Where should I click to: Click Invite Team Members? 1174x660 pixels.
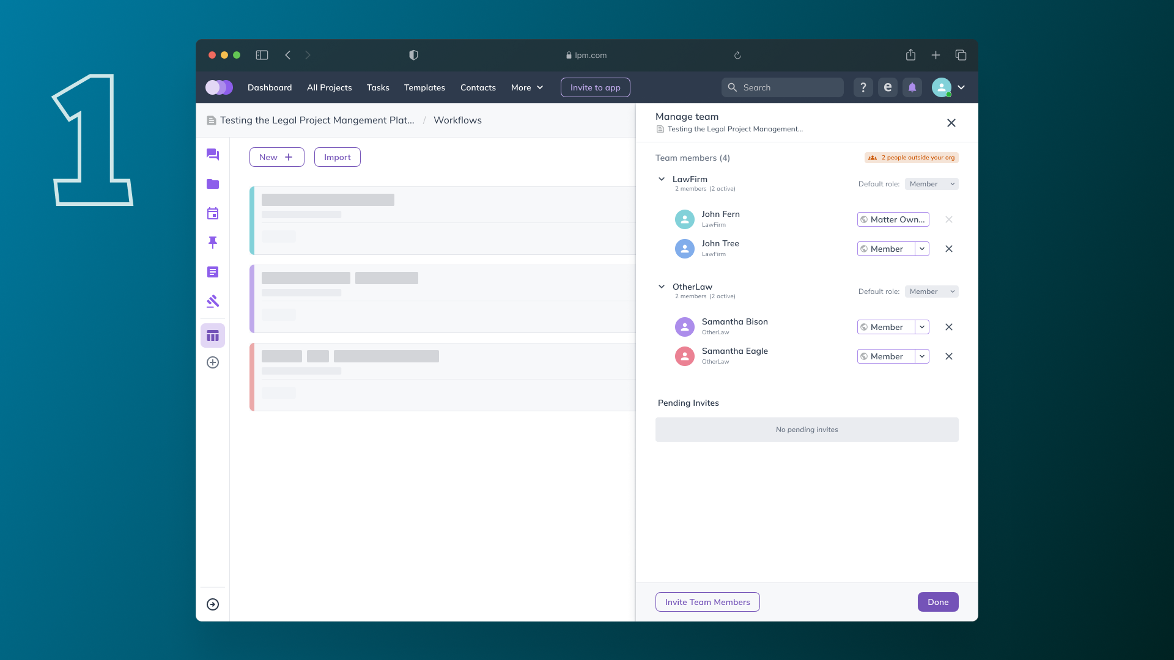point(707,602)
